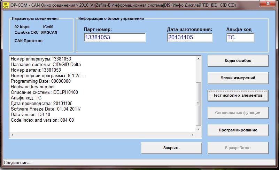Click the 92 kbps connection speed text
Viewport: 279px width, 170px height.
click(x=22, y=27)
